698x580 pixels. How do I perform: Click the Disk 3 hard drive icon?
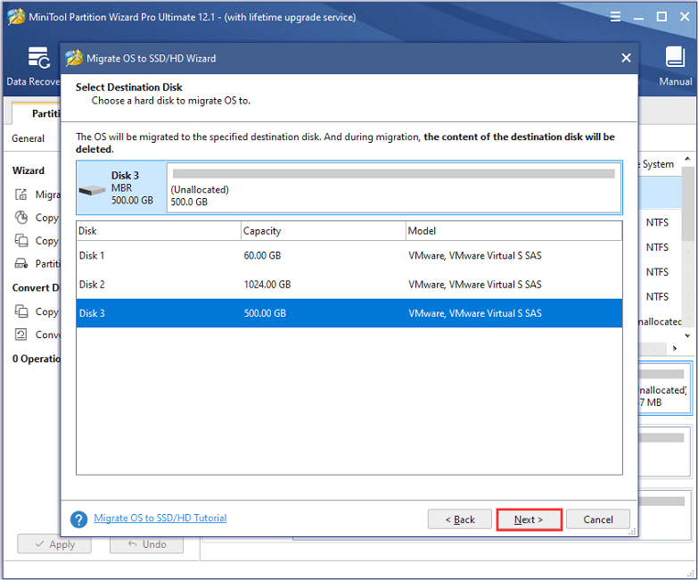click(x=92, y=191)
